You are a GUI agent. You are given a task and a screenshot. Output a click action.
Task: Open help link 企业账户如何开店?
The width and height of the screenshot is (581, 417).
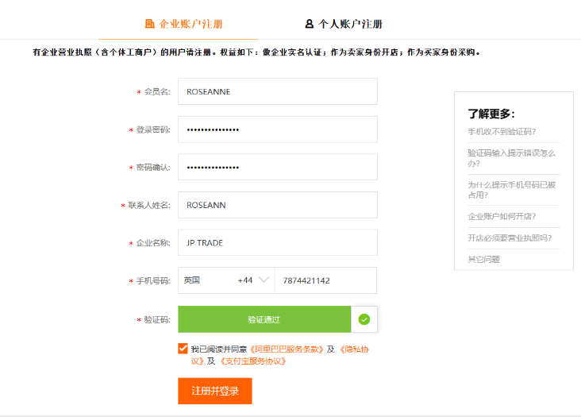click(x=502, y=216)
